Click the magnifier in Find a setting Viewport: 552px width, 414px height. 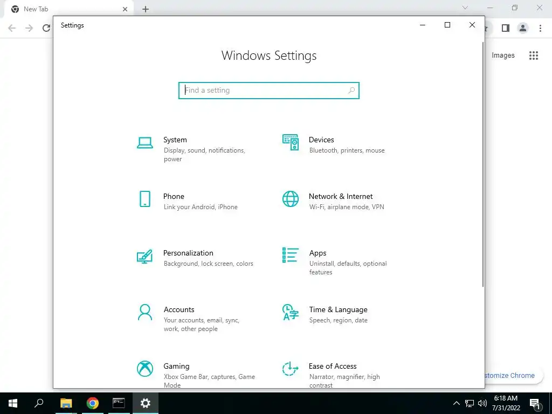point(351,91)
